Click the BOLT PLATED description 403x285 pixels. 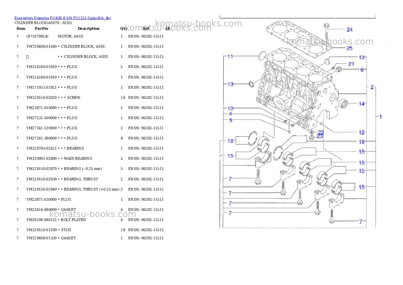pyautogui.click(x=73, y=220)
